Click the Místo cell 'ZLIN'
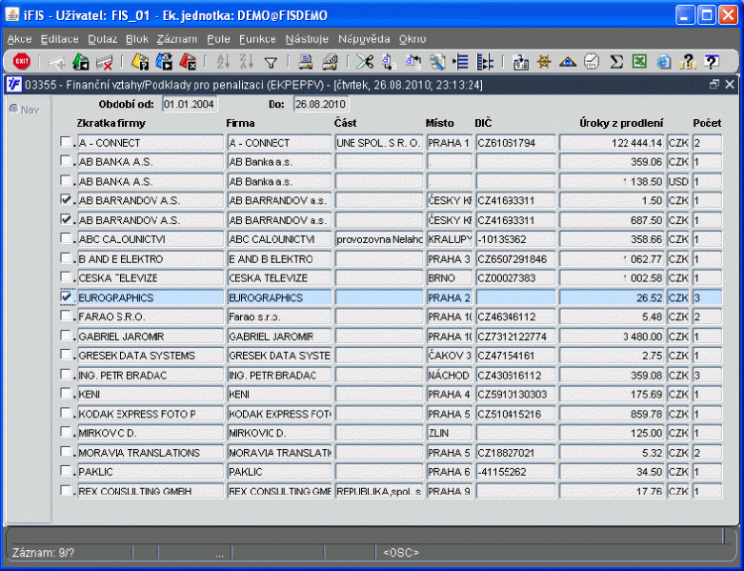The height and width of the screenshot is (571, 744). coord(449,433)
